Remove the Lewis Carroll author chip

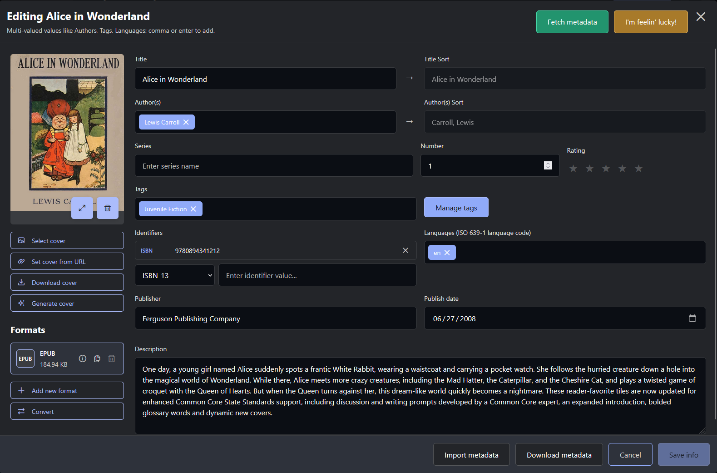[186, 122]
